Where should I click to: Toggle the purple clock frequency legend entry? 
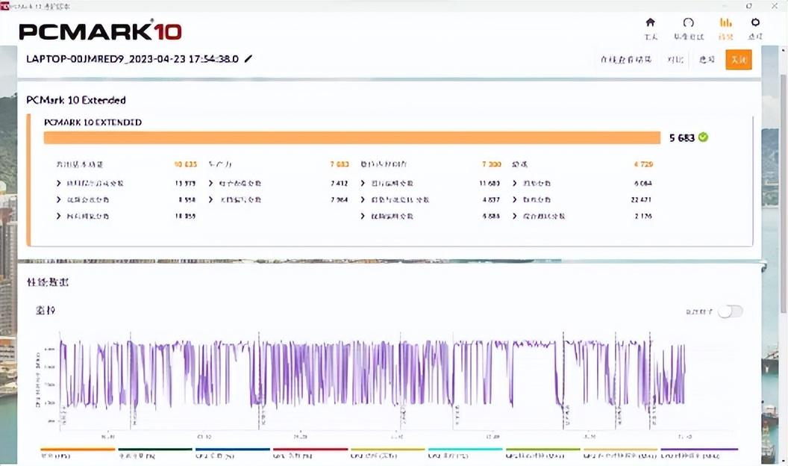pos(699,453)
